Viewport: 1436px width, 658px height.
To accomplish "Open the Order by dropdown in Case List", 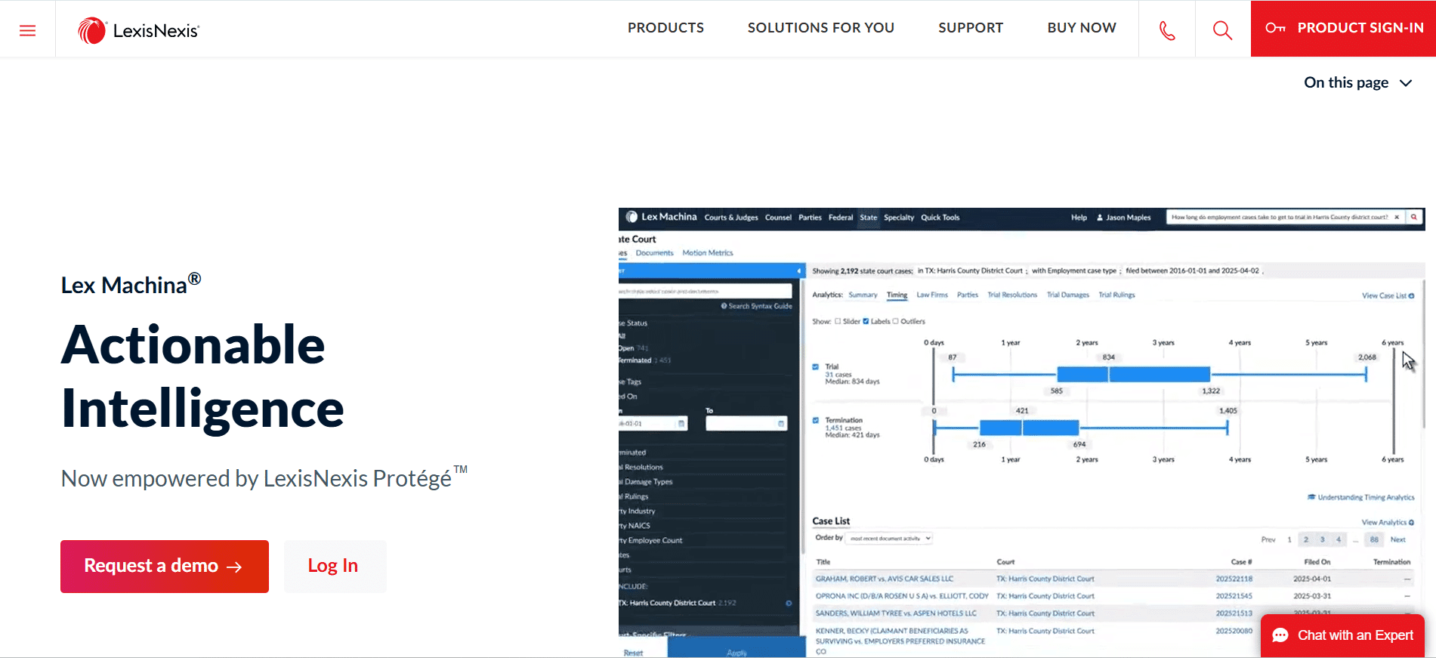I will (x=889, y=538).
